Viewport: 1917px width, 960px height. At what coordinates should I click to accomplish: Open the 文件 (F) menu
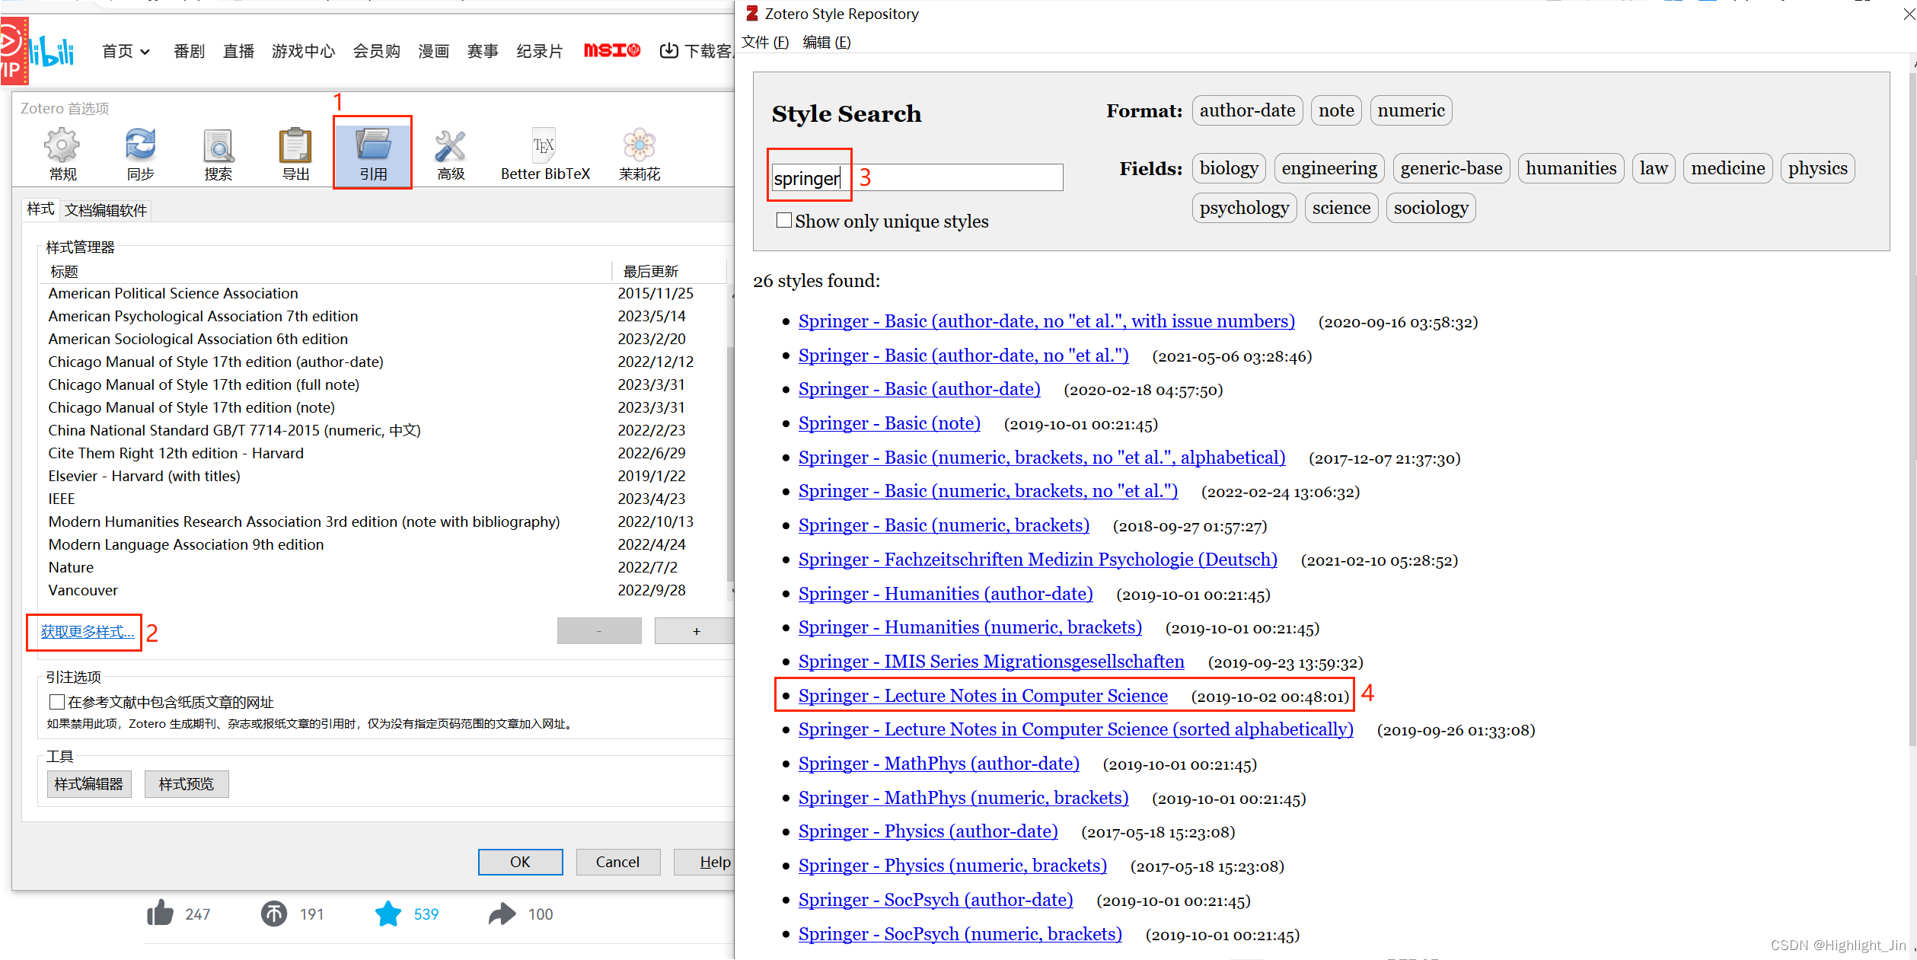(x=764, y=42)
